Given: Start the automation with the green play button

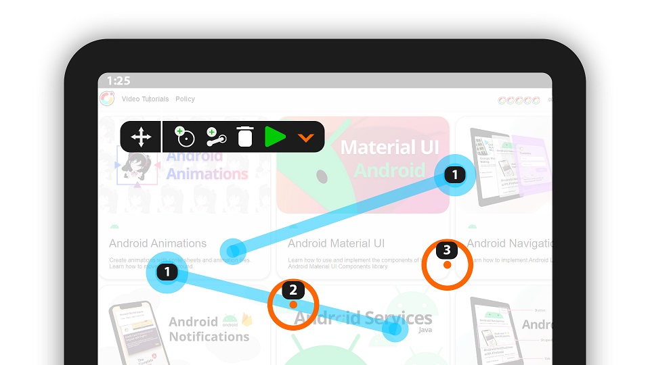Looking at the screenshot, I should pyautogui.click(x=276, y=137).
